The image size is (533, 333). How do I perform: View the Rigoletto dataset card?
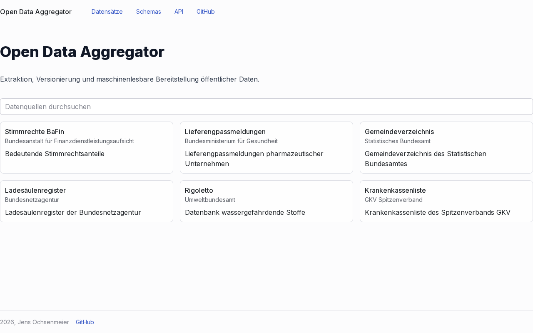coord(266,201)
